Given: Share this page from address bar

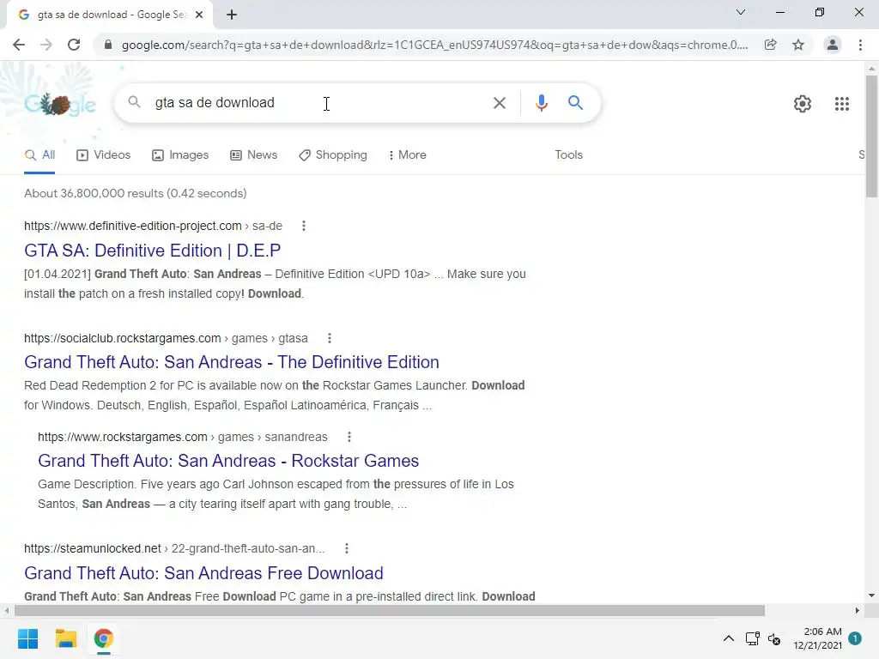Looking at the screenshot, I should 771,45.
